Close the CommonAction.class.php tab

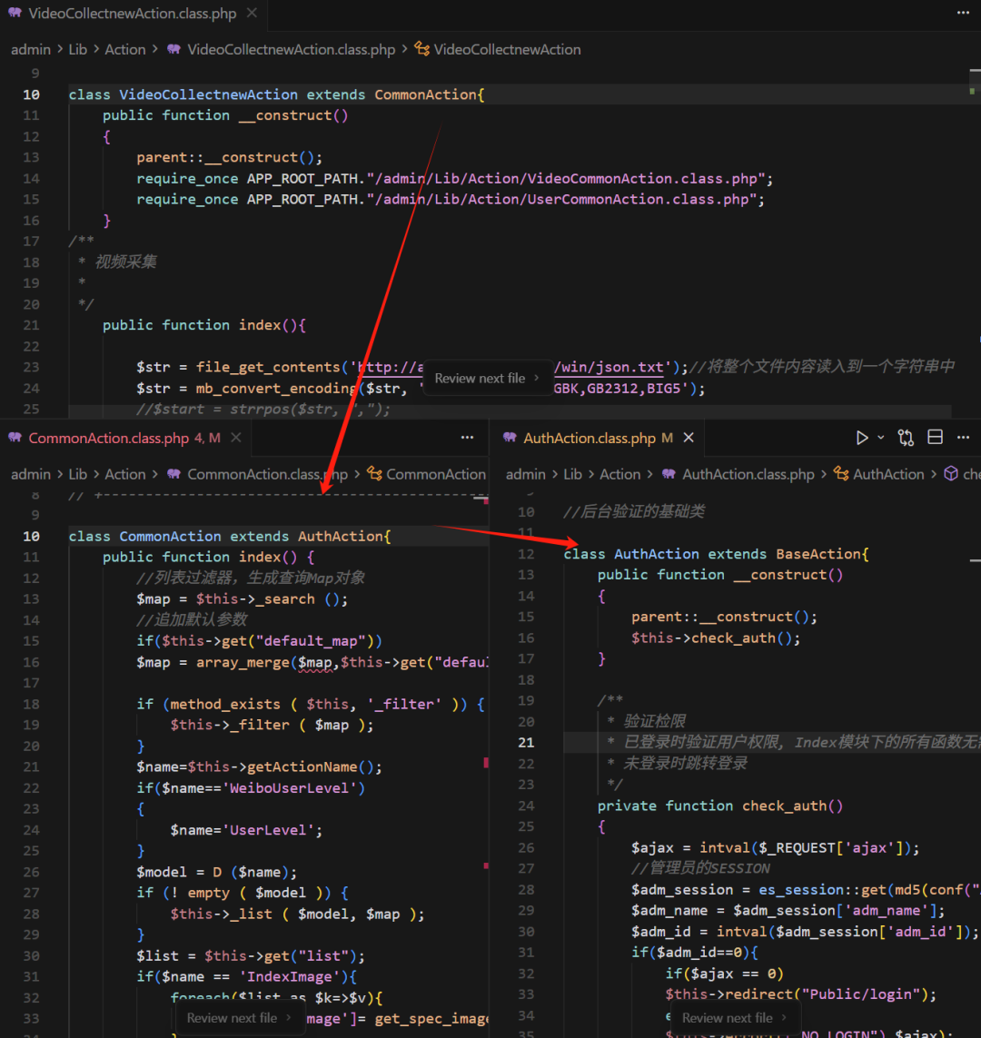coord(236,438)
